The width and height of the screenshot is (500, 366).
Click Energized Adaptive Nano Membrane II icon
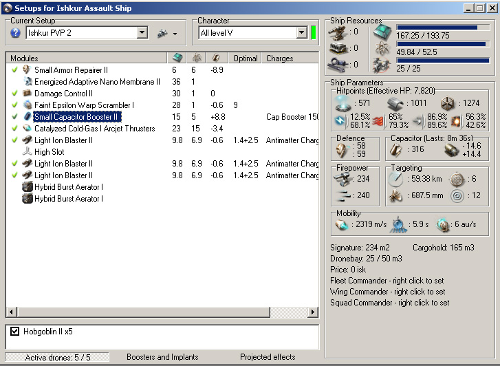pos(28,81)
